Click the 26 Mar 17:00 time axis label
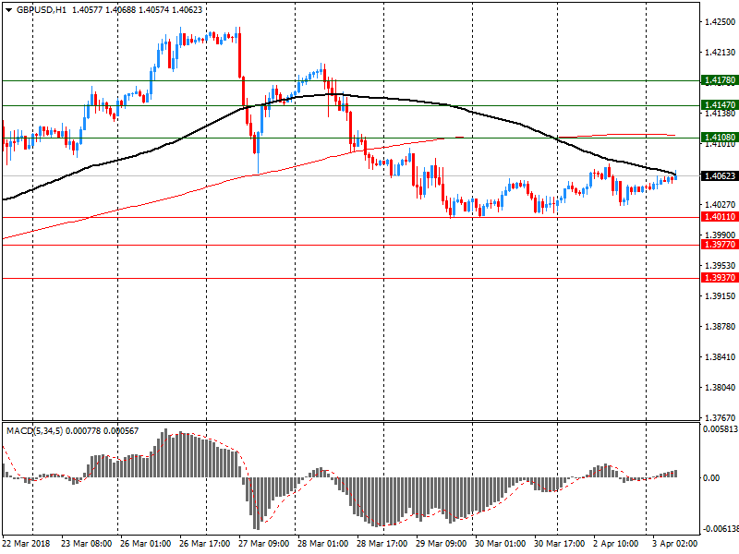739x554 pixels. coord(207,544)
